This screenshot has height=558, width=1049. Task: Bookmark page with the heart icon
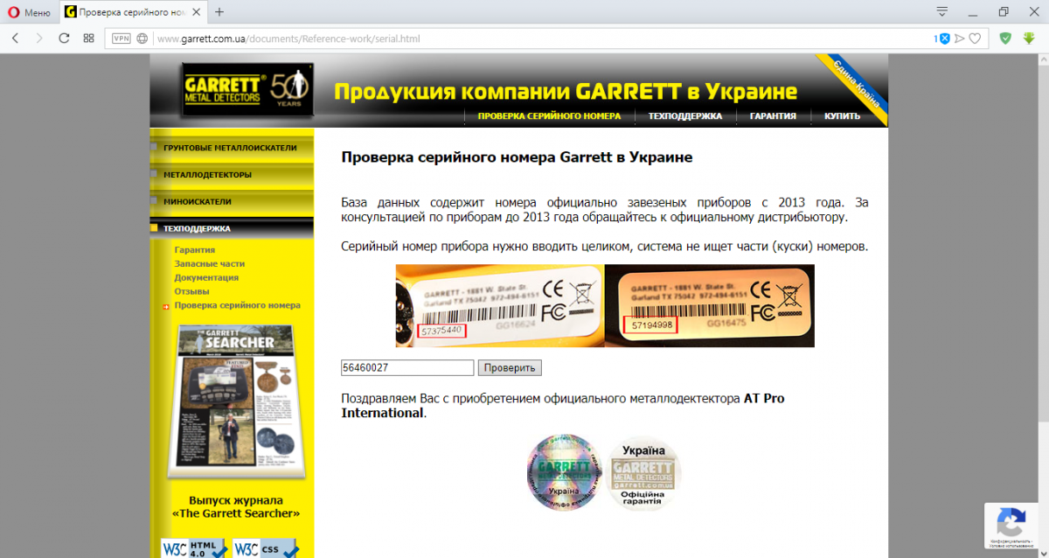tap(975, 38)
